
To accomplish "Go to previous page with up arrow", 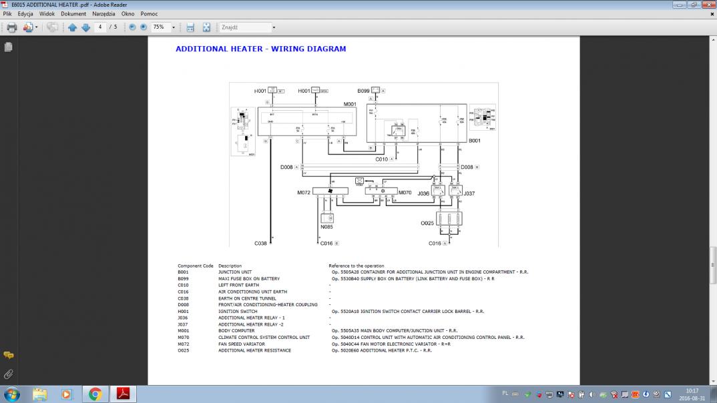I will (73, 27).
